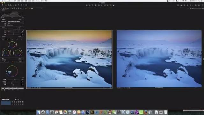Open the Trash in the Dock
The width and height of the screenshot is (204, 115).
point(165,112)
